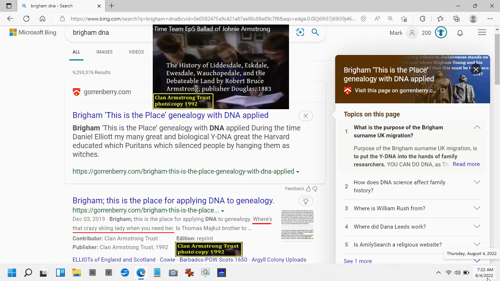Click the 200 rewards points count

point(426,33)
